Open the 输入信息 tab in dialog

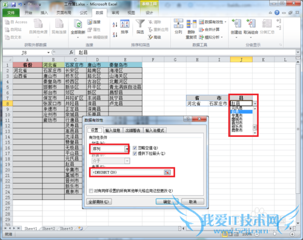113,130
